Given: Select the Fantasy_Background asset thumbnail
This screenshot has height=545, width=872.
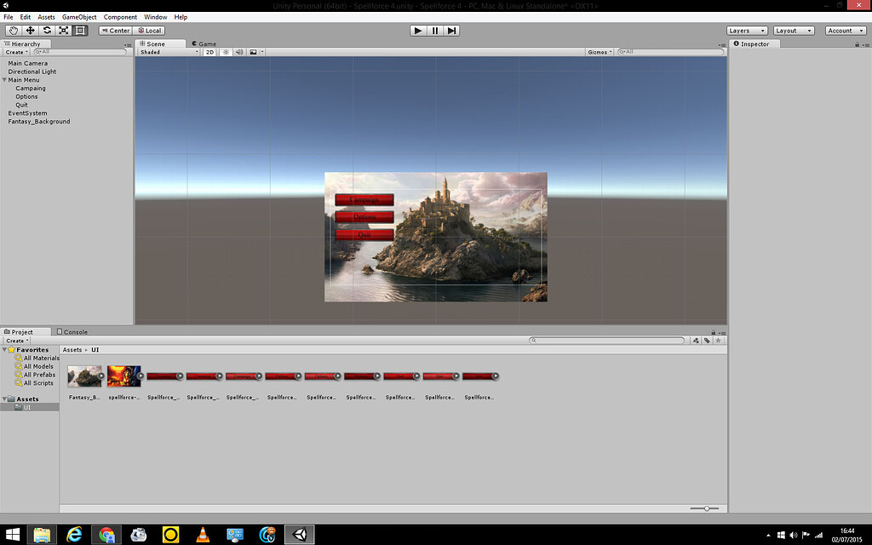Looking at the screenshot, I should coord(83,376).
